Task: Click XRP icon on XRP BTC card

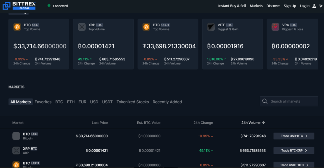Action: click(82, 27)
